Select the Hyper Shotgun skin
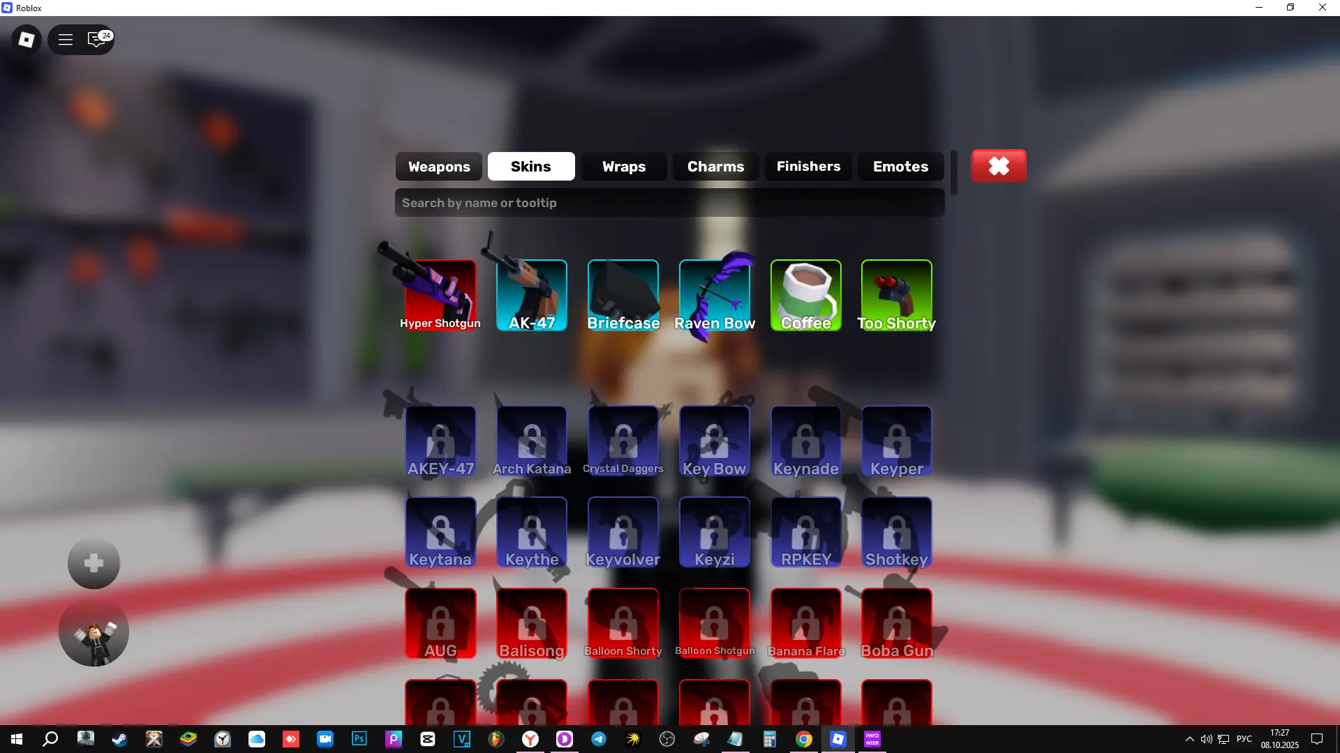Image resolution: width=1340 pixels, height=753 pixels. pyautogui.click(x=440, y=296)
